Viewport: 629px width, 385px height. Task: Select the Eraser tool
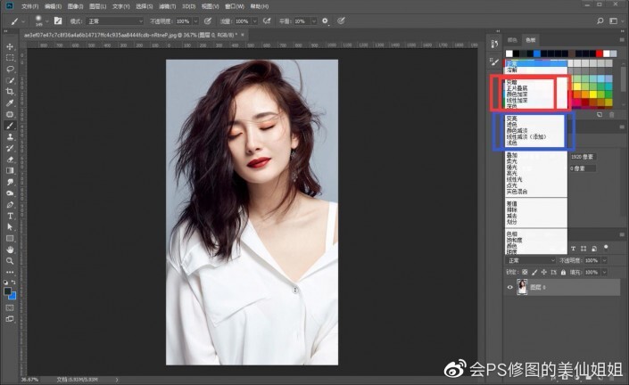pos(10,159)
